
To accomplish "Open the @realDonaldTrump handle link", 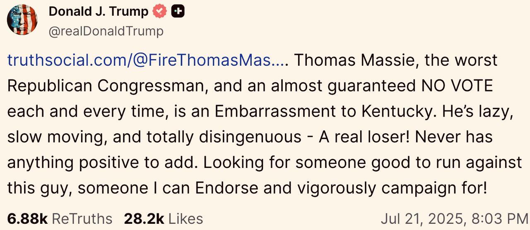I will point(106,31).
